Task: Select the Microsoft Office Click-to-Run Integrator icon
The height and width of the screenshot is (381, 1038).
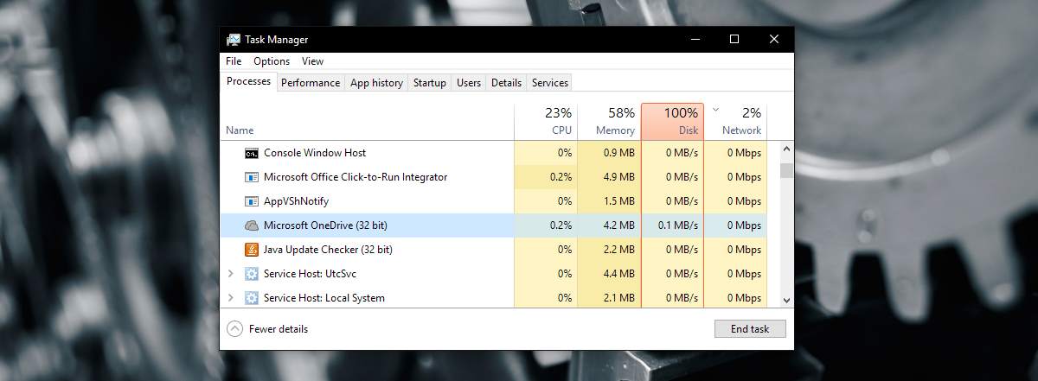Action: 252,177
